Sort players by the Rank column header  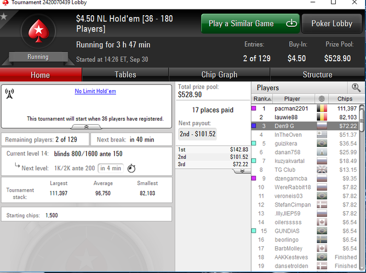click(262, 99)
